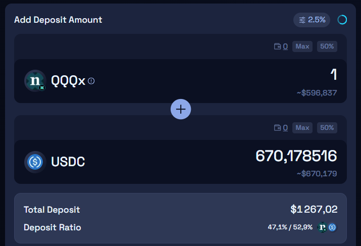Open the 2.5% slippage settings

pyautogui.click(x=312, y=20)
